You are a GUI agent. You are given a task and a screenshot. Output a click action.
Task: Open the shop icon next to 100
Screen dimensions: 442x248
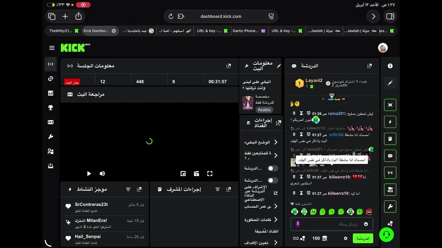pyautogui.click(x=325, y=238)
